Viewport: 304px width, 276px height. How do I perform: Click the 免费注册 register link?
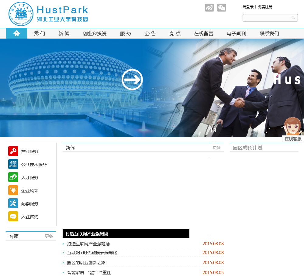(x=265, y=7)
